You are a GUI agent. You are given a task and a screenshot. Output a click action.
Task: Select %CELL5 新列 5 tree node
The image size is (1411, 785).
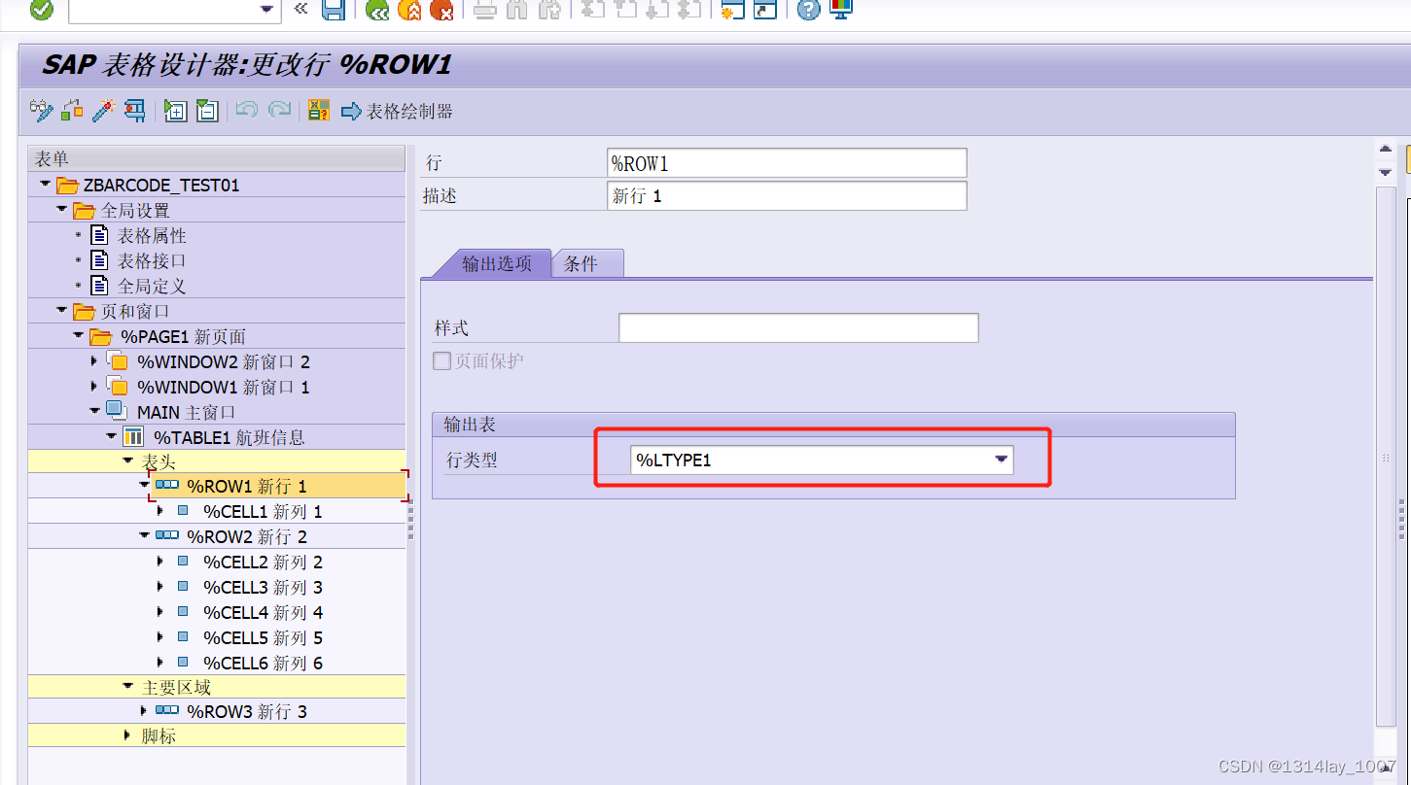pos(263,637)
